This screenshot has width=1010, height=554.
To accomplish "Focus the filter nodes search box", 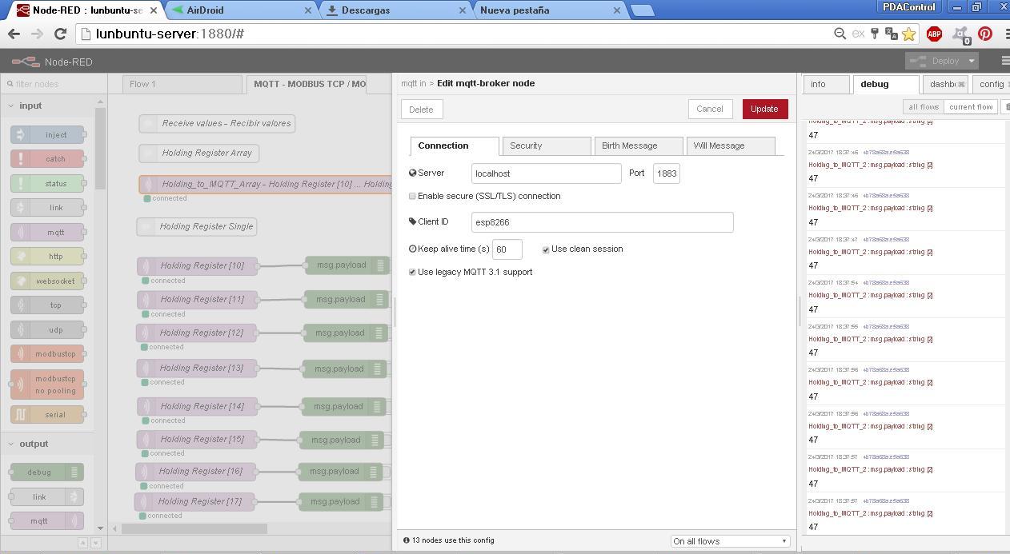I will [x=54, y=84].
